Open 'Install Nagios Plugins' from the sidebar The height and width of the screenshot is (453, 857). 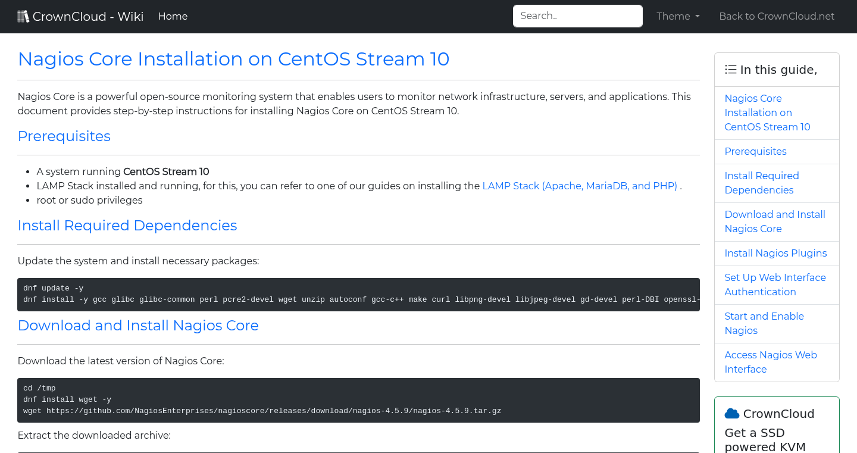775,253
